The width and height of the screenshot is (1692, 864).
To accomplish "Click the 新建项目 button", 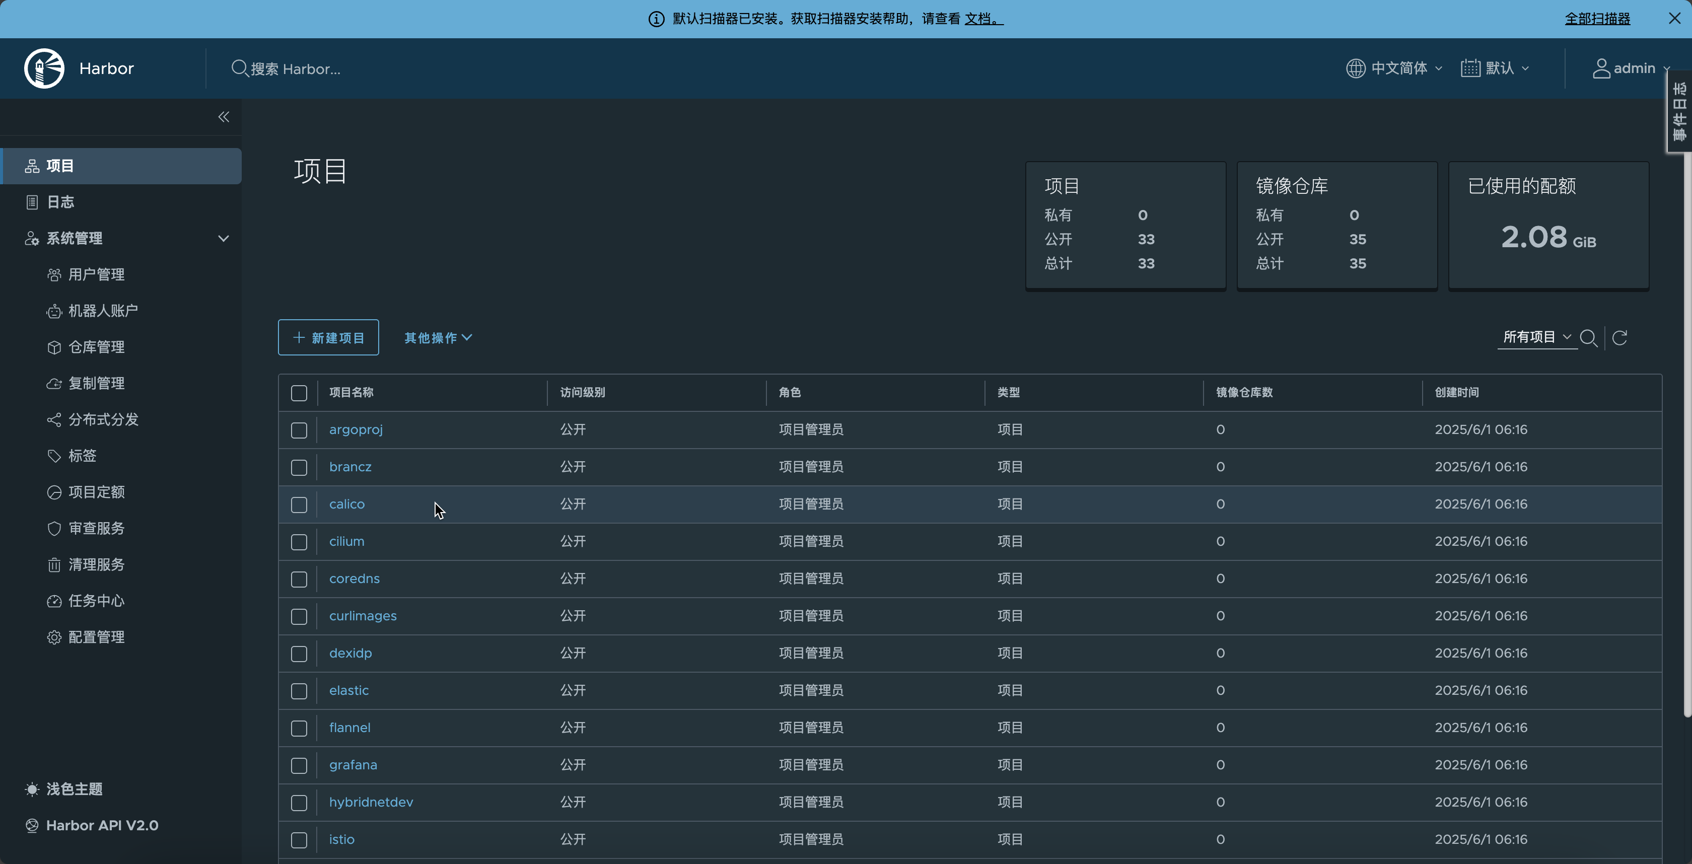I will coord(328,337).
